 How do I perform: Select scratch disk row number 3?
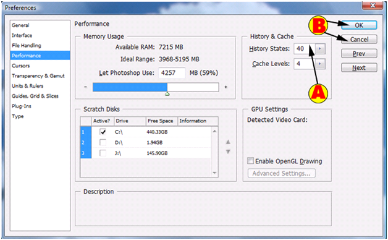[86, 153]
